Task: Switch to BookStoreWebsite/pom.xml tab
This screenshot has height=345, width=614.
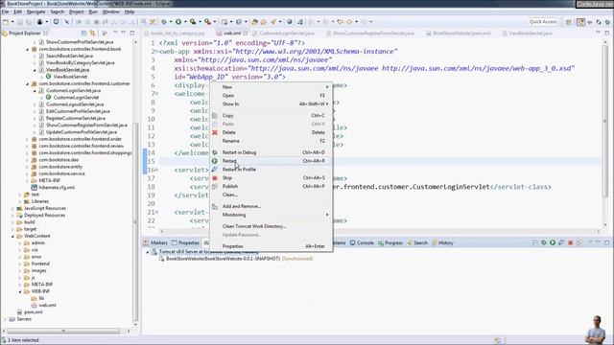Action: point(459,34)
